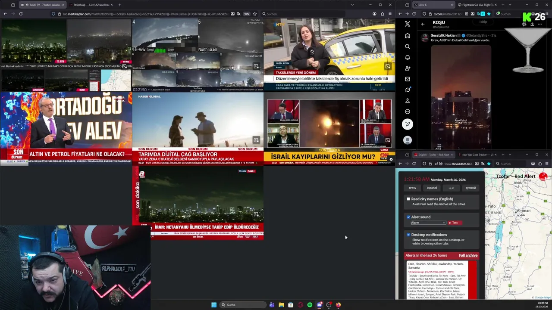Click the Takip follow button on KOŞU list
This screenshot has height=310, width=552.
(x=483, y=22)
